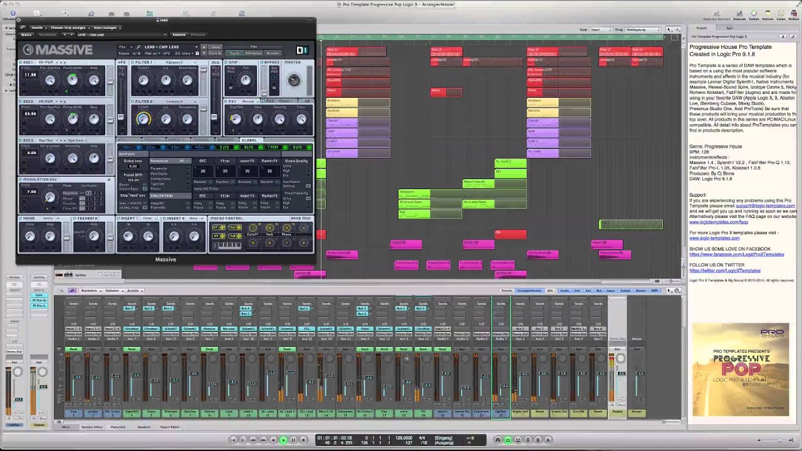Toggle the green cycle mode button
This screenshot has height=451, width=802.
coord(508,440)
